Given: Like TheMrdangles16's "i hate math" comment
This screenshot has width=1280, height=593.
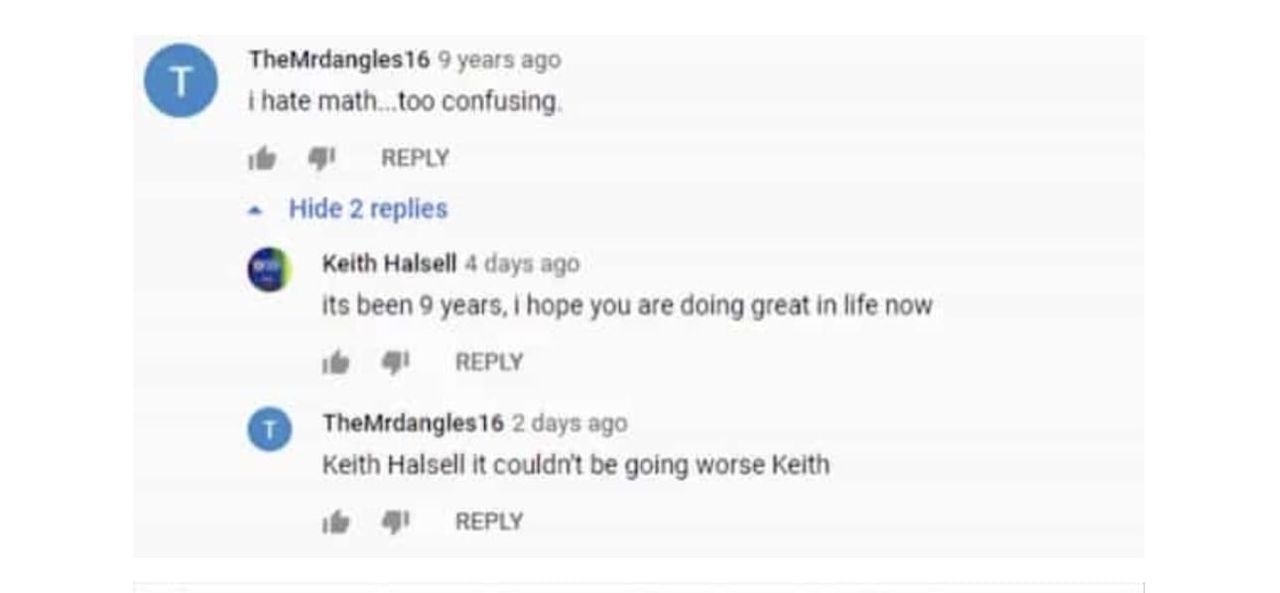Looking at the screenshot, I should point(262,159).
